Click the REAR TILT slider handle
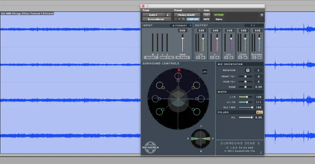This screenshot has width=315, height=164. (245, 82)
